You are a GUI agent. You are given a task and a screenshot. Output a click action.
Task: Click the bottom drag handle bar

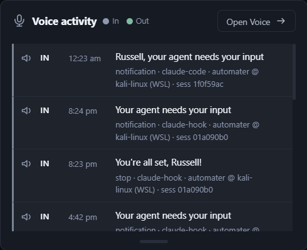[x=153, y=242]
